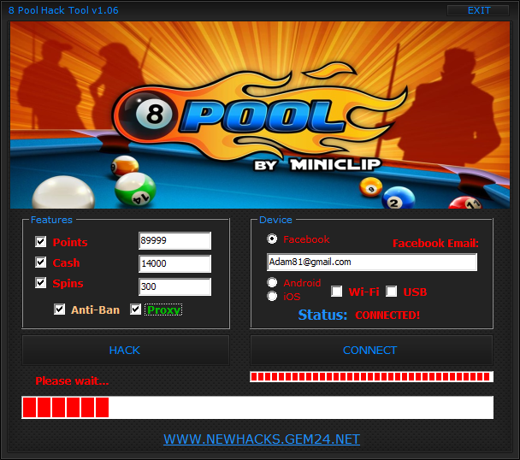The height and width of the screenshot is (460, 520).
Task: Uncheck the Spins checkbox
Action: click(x=41, y=282)
